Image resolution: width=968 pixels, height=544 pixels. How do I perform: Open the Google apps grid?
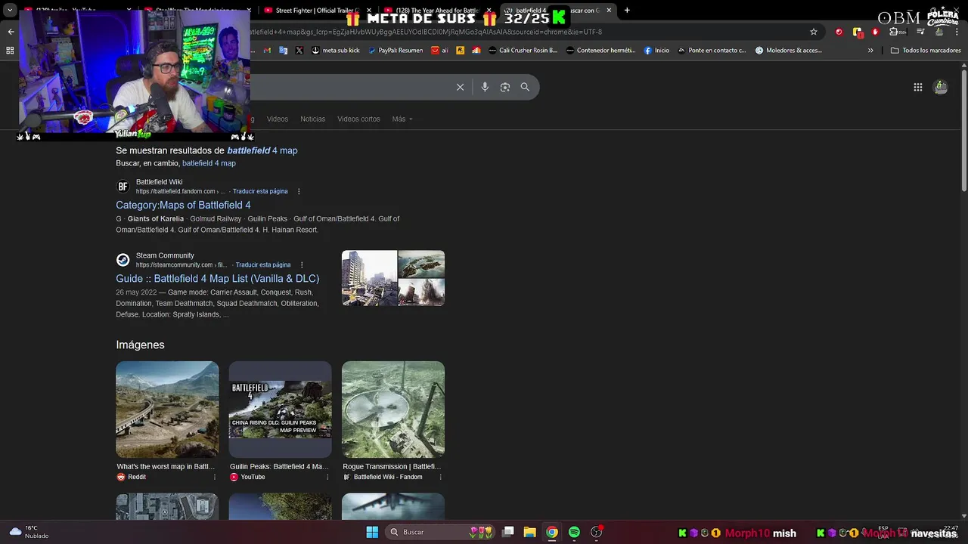click(x=917, y=87)
